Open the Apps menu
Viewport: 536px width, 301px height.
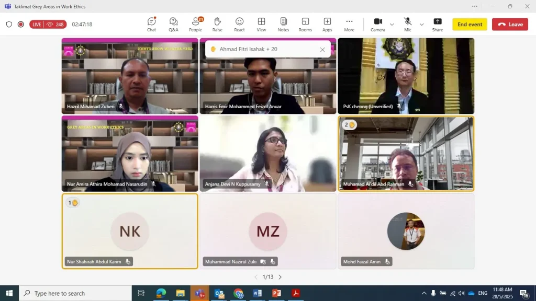pos(327,24)
